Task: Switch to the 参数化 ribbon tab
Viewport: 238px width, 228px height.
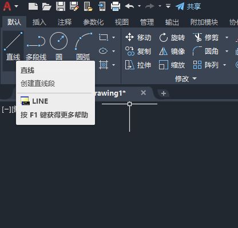Action: [x=93, y=22]
